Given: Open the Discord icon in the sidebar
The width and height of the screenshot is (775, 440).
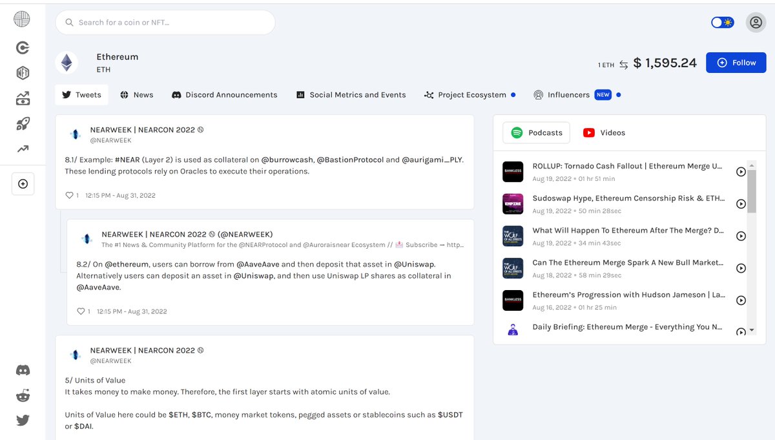Looking at the screenshot, I should coord(23,371).
